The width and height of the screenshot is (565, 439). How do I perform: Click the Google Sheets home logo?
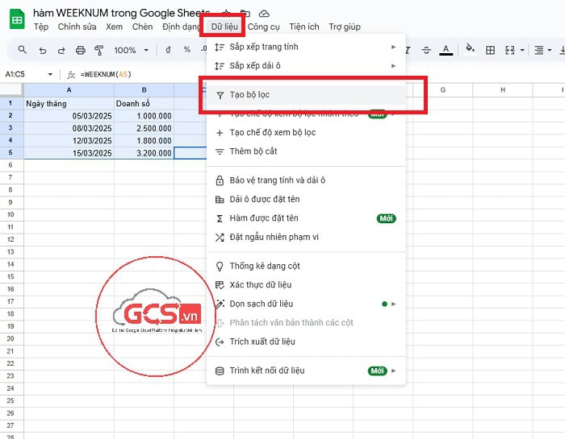pyautogui.click(x=16, y=19)
